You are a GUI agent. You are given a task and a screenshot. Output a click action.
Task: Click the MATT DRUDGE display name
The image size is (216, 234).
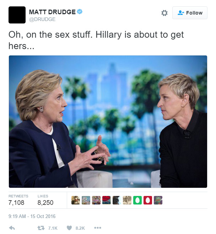pyautogui.click(x=52, y=12)
